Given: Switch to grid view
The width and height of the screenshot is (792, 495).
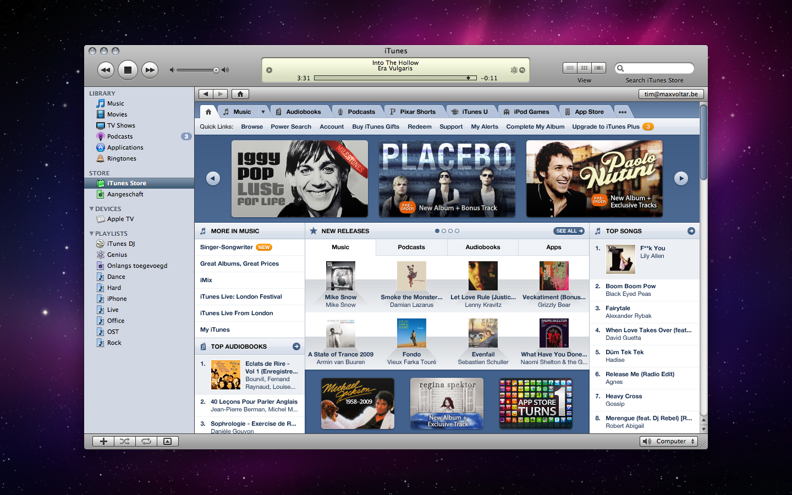Looking at the screenshot, I should pos(584,68).
